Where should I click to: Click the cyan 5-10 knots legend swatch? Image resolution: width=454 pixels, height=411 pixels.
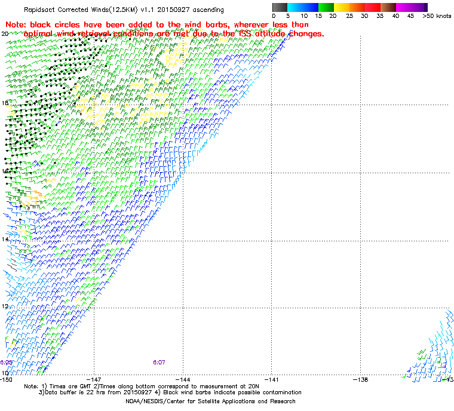pyautogui.click(x=295, y=7)
